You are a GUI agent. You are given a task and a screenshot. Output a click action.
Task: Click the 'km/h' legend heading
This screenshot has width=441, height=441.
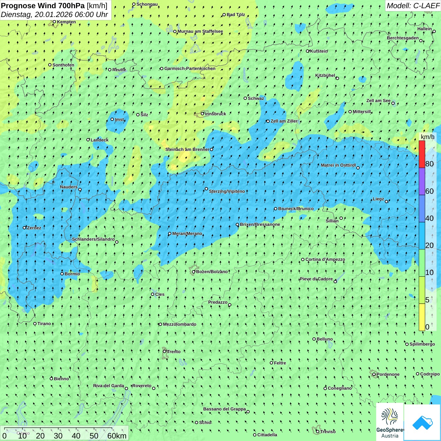click(427, 137)
